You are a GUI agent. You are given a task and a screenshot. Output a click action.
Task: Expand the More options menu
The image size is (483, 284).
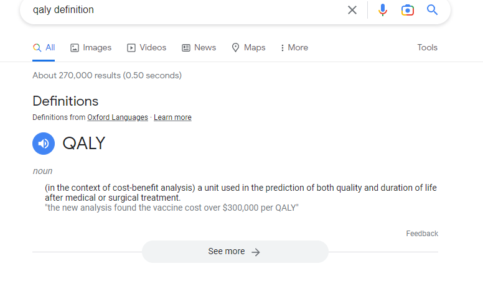click(x=294, y=48)
